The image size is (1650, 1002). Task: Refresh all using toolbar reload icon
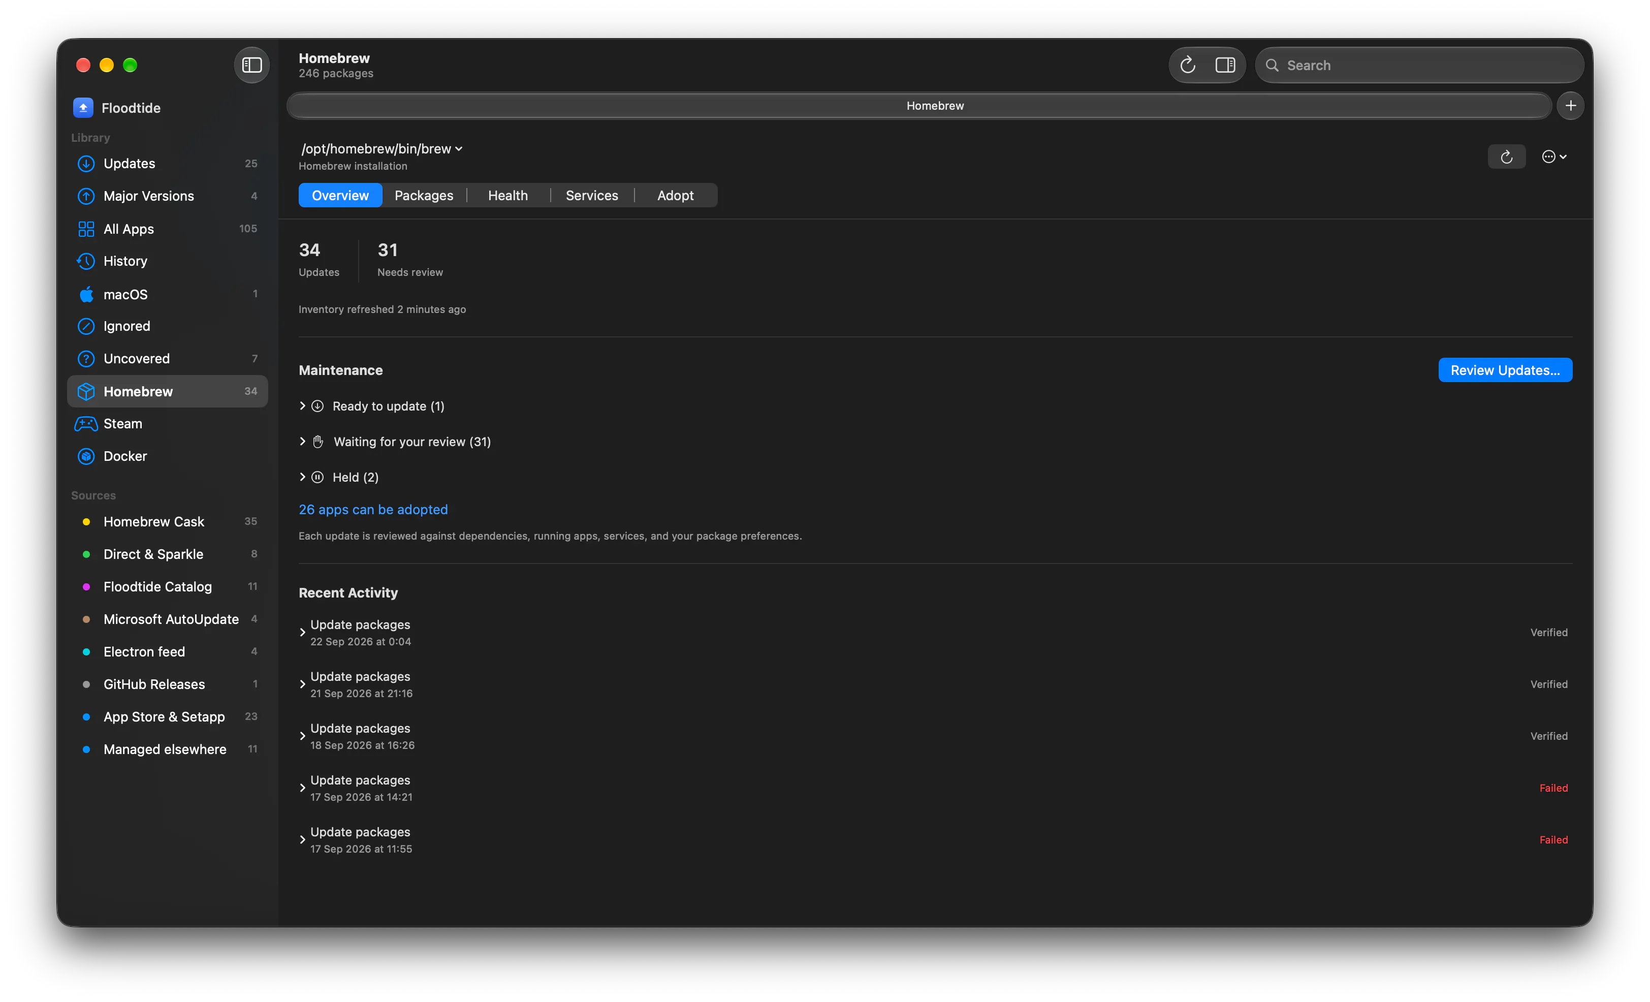pyautogui.click(x=1188, y=65)
